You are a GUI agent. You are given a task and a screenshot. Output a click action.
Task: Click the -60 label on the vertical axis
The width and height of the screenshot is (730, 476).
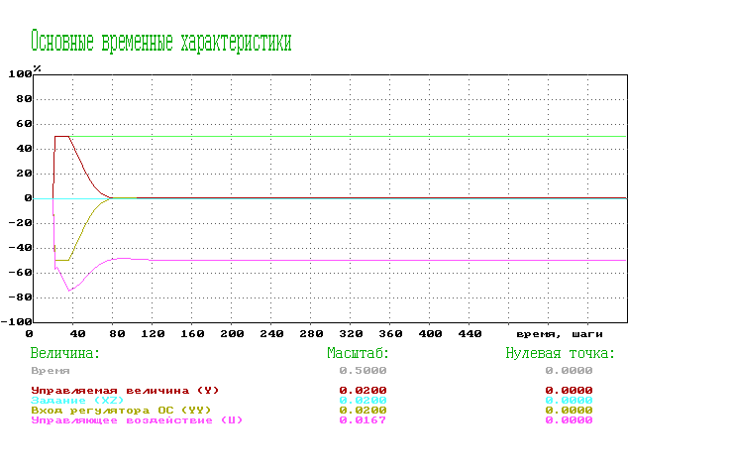(x=19, y=273)
